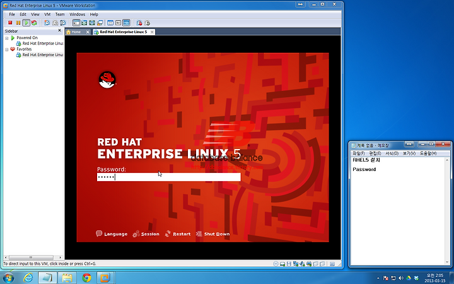Close the Sidebar panel
454x284 pixels.
point(60,30)
